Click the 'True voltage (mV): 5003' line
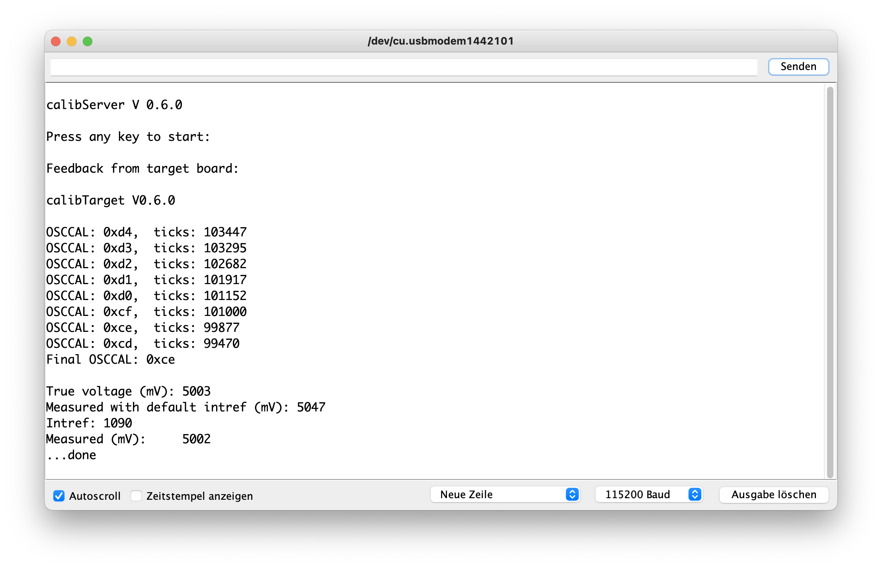The height and width of the screenshot is (569, 882). (x=128, y=391)
